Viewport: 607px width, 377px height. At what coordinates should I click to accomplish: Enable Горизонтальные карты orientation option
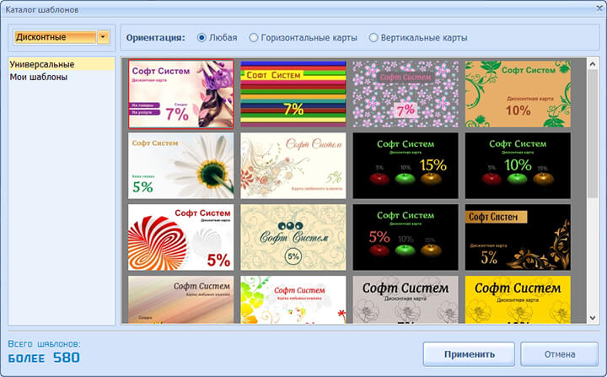[253, 38]
